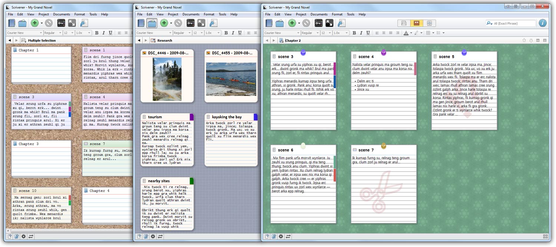Click the underlined A text color swatch

pyautogui.click(x=406, y=33)
